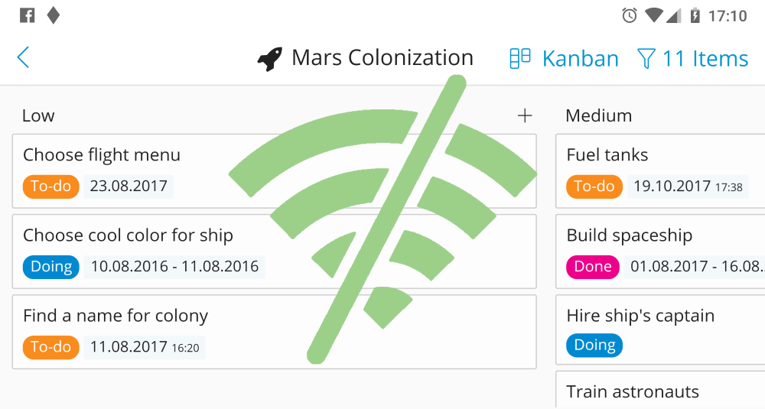Click the Mars Colonization title
Viewport: 765px width, 409px height.
pyautogui.click(x=382, y=57)
